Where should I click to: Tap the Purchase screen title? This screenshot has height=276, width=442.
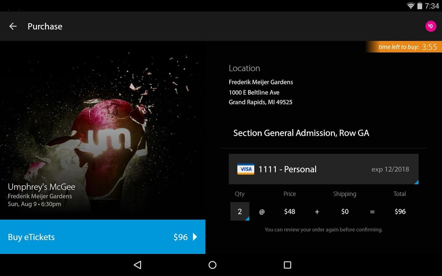tap(45, 26)
